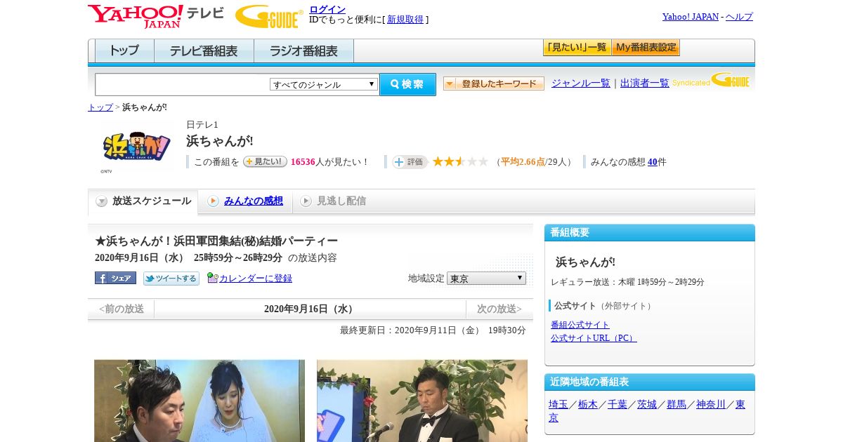
Task: Open the 地域設定 東京 region dropdown
Action: (x=486, y=278)
